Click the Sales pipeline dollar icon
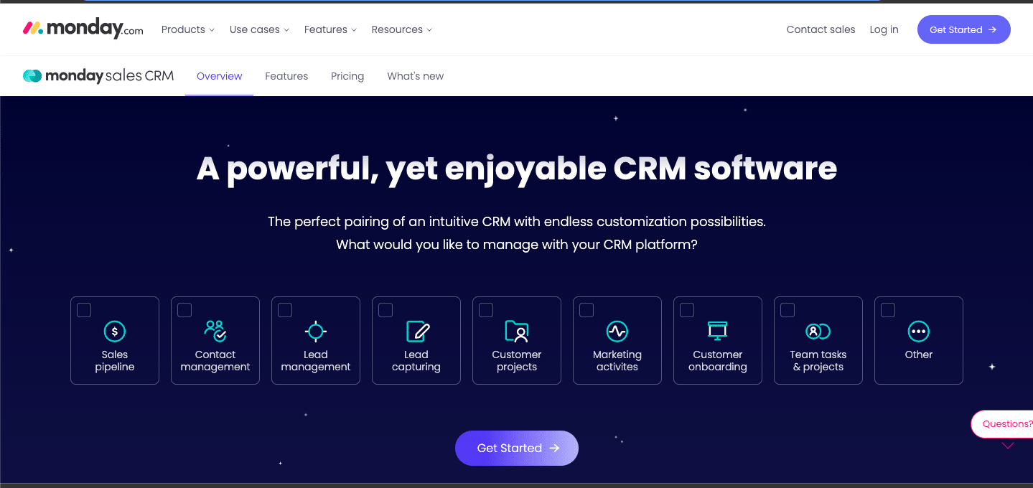The image size is (1033, 488). [115, 331]
